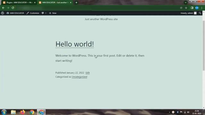Open Action Center flag icon

point(181,112)
